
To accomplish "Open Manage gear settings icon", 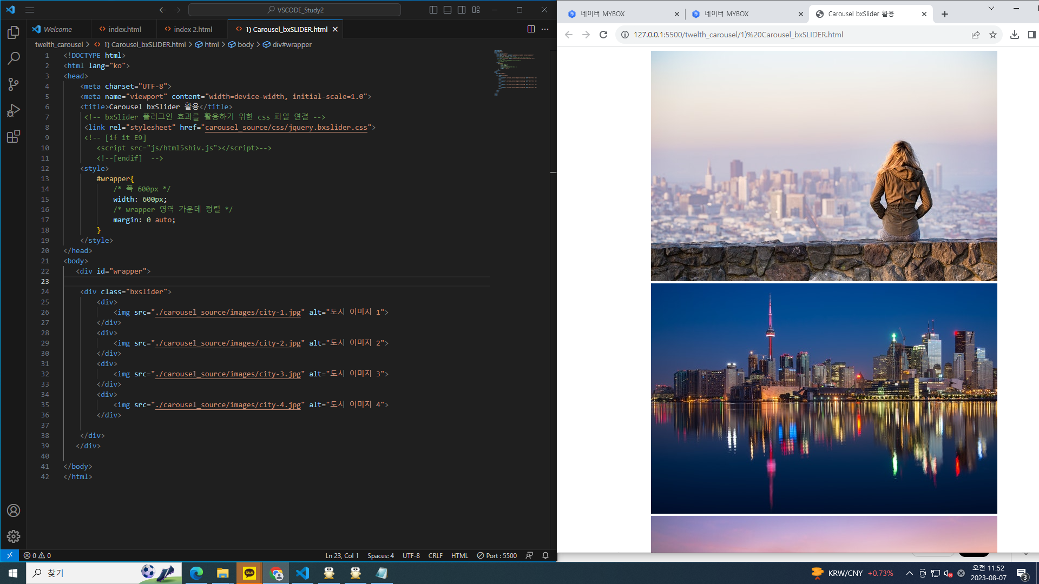I will click(14, 536).
